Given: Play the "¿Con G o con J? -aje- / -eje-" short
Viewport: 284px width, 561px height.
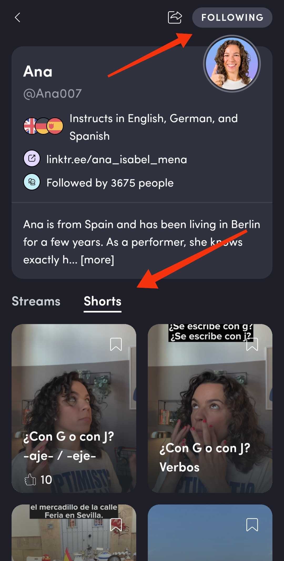Looking at the screenshot, I should [74, 408].
